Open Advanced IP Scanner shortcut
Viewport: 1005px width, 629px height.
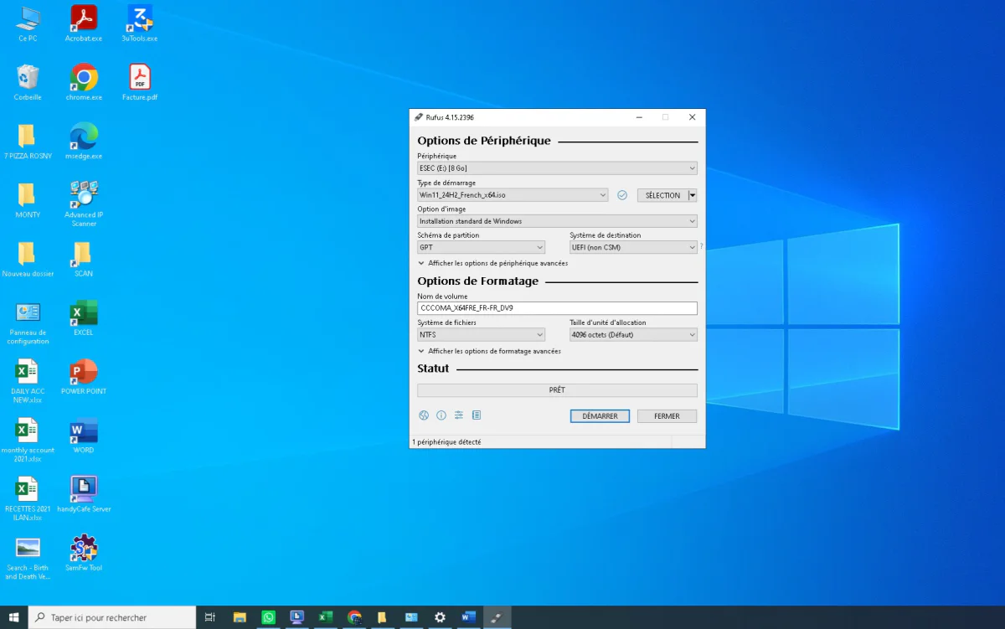pos(84,204)
